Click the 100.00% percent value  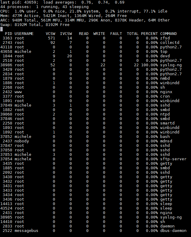149,65
